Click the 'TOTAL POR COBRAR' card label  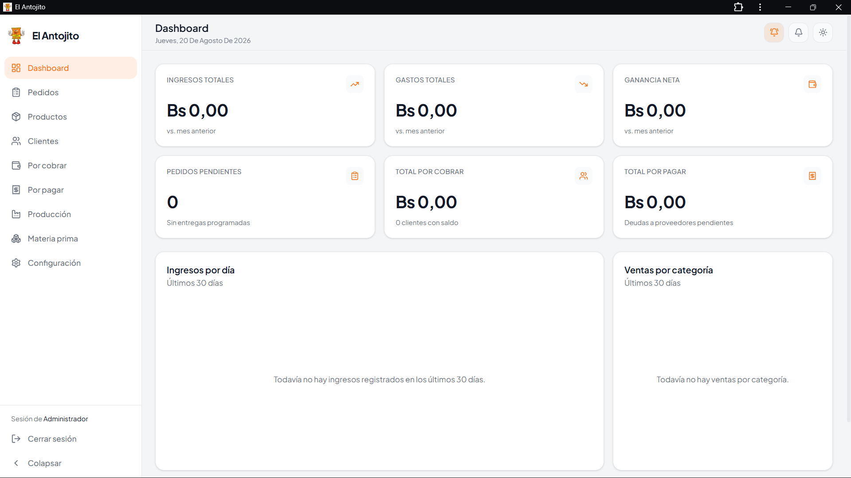(x=429, y=171)
